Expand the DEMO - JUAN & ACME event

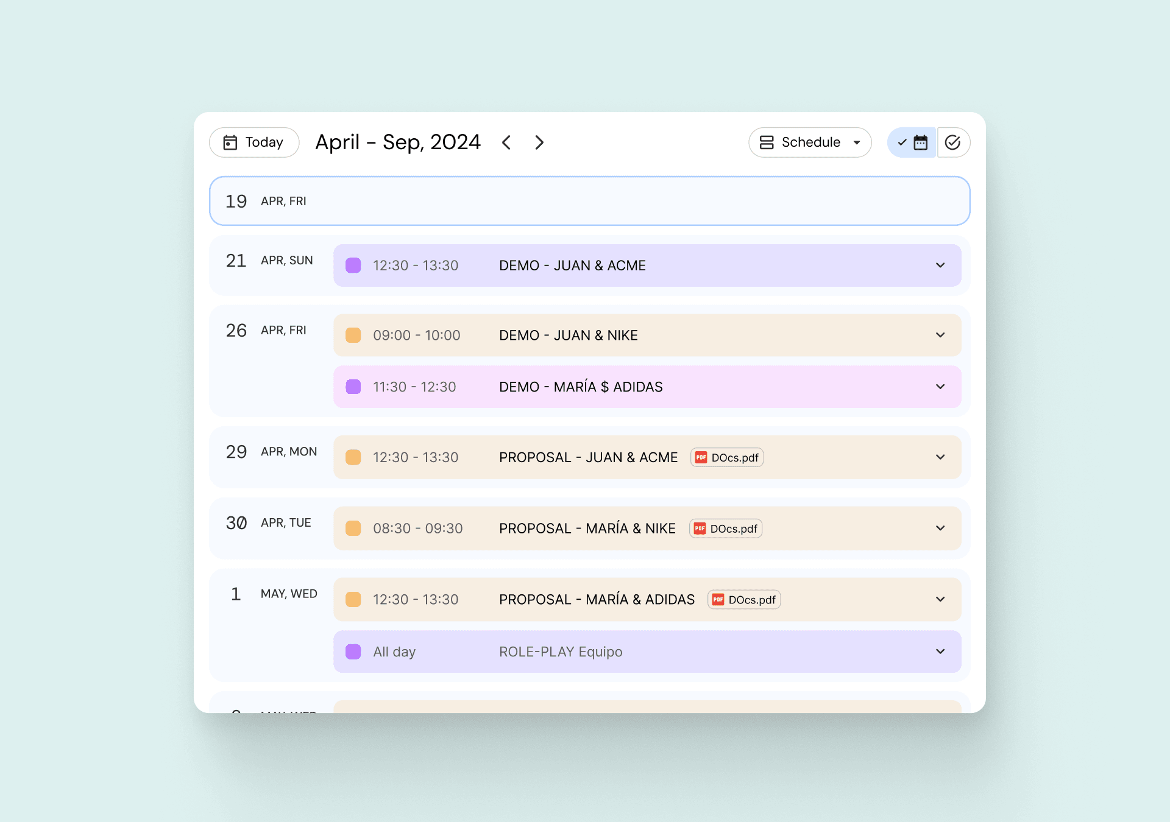click(x=940, y=265)
